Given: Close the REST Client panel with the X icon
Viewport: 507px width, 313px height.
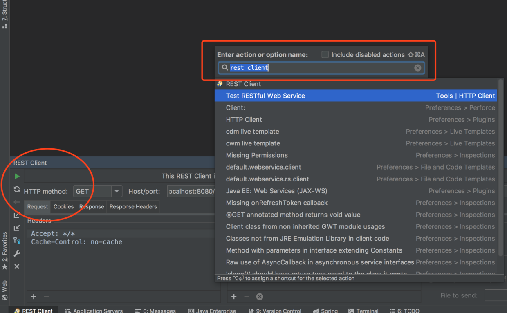Looking at the screenshot, I should pos(17,266).
